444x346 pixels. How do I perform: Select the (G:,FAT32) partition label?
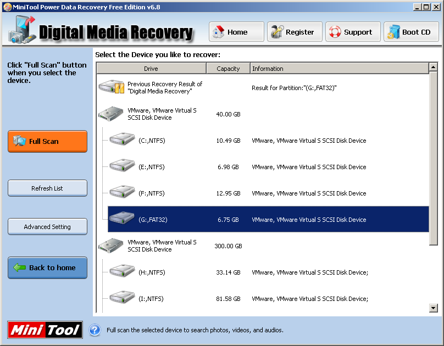pos(153,220)
